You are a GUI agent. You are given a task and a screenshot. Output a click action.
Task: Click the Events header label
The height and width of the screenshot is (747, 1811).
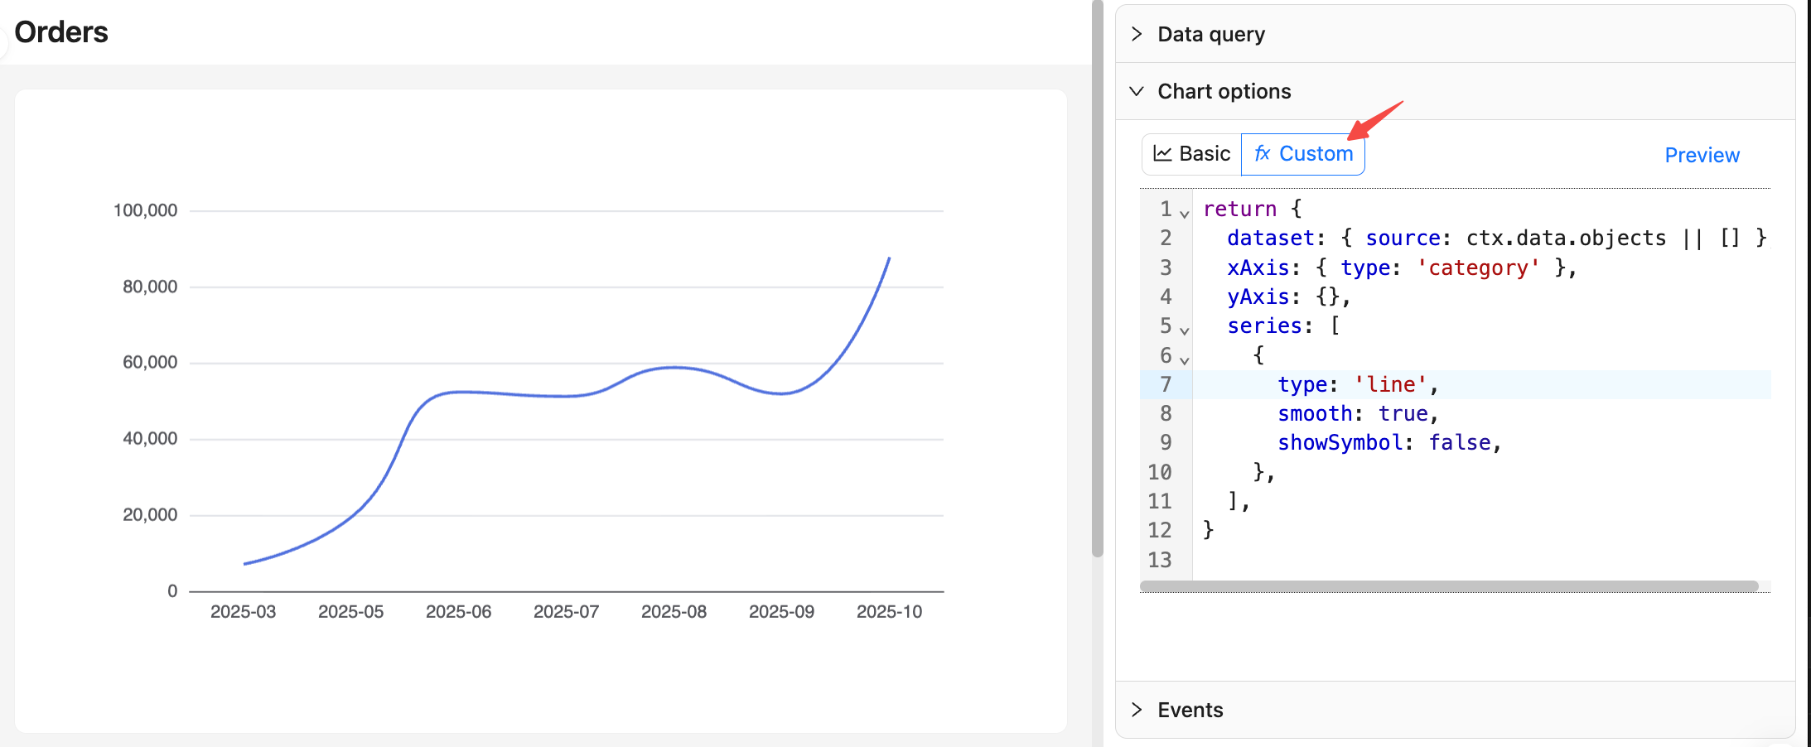coord(1190,710)
